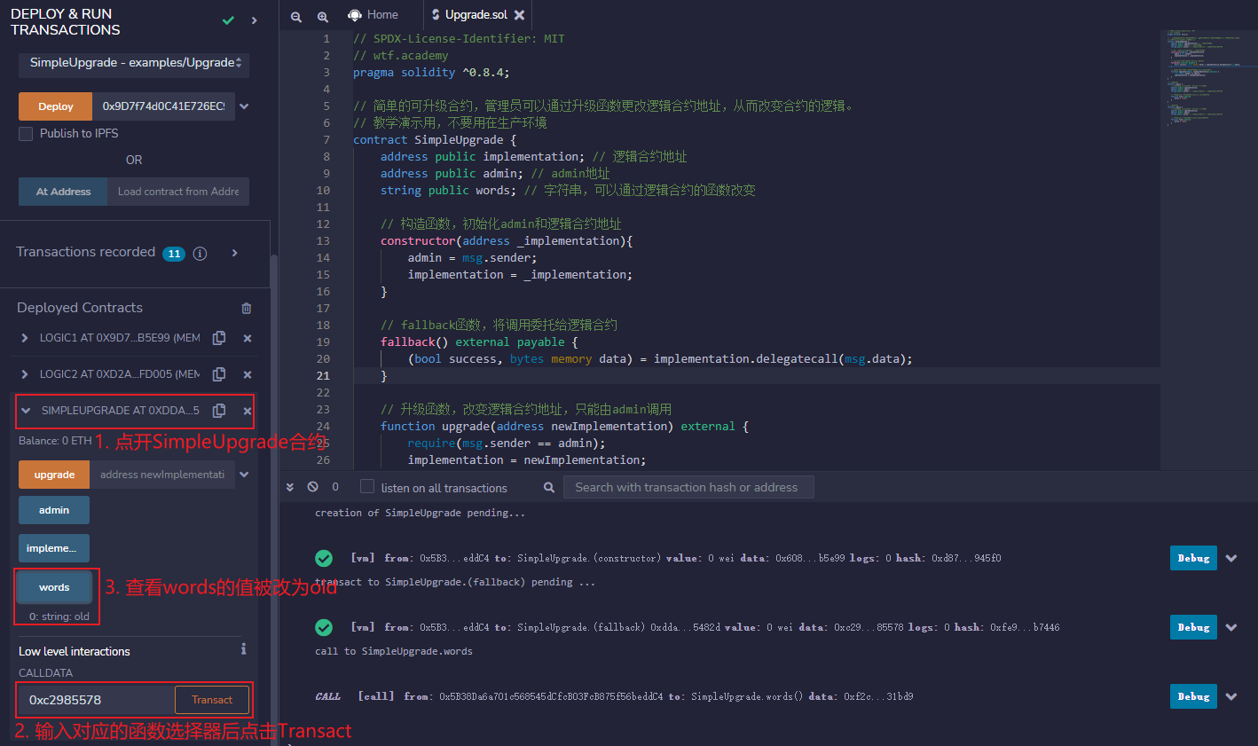Click the constructor transaction success checkmark
This screenshot has height=746, width=1258.
click(x=324, y=558)
